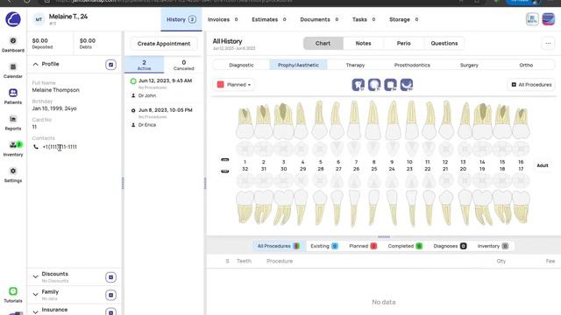
Task: Select upper tooth number 8 in the chart
Action: (373, 121)
